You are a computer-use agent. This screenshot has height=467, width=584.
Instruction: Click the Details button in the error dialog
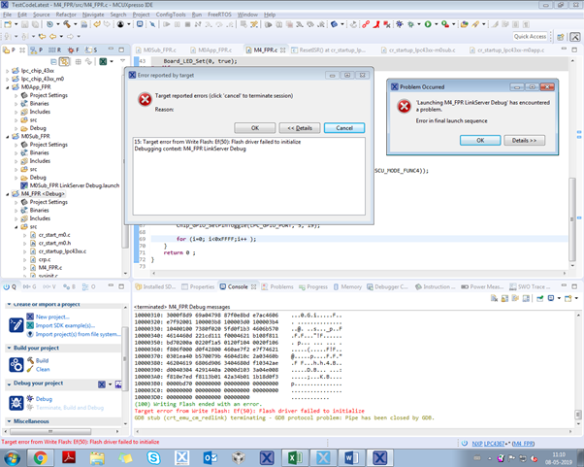300,128
